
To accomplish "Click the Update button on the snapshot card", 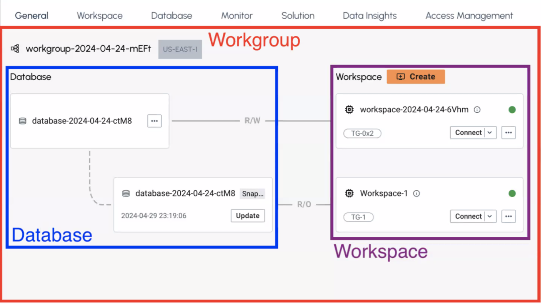I will (x=248, y=216).
